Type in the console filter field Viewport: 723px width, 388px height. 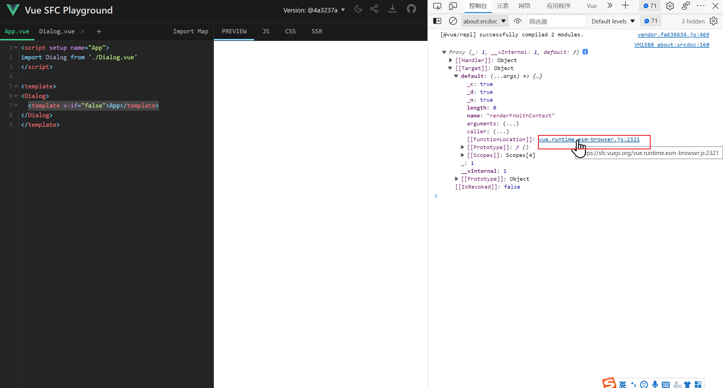tap(556, 21)
